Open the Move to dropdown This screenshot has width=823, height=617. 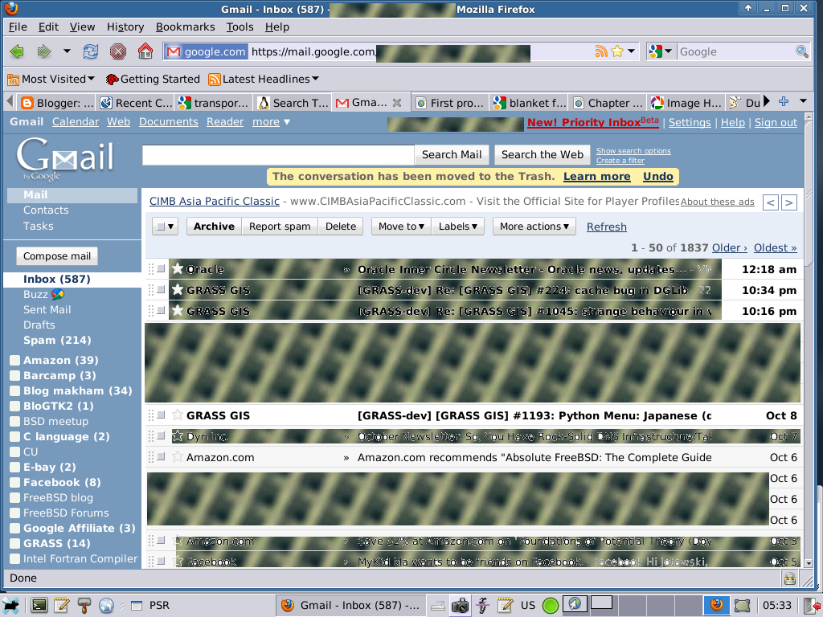401,226
